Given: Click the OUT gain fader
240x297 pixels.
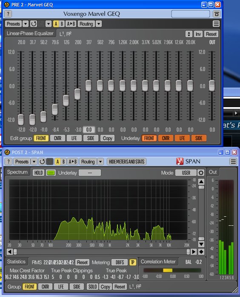Looking at the screenshot, I should pyautogui.click(x=212, y=86).
